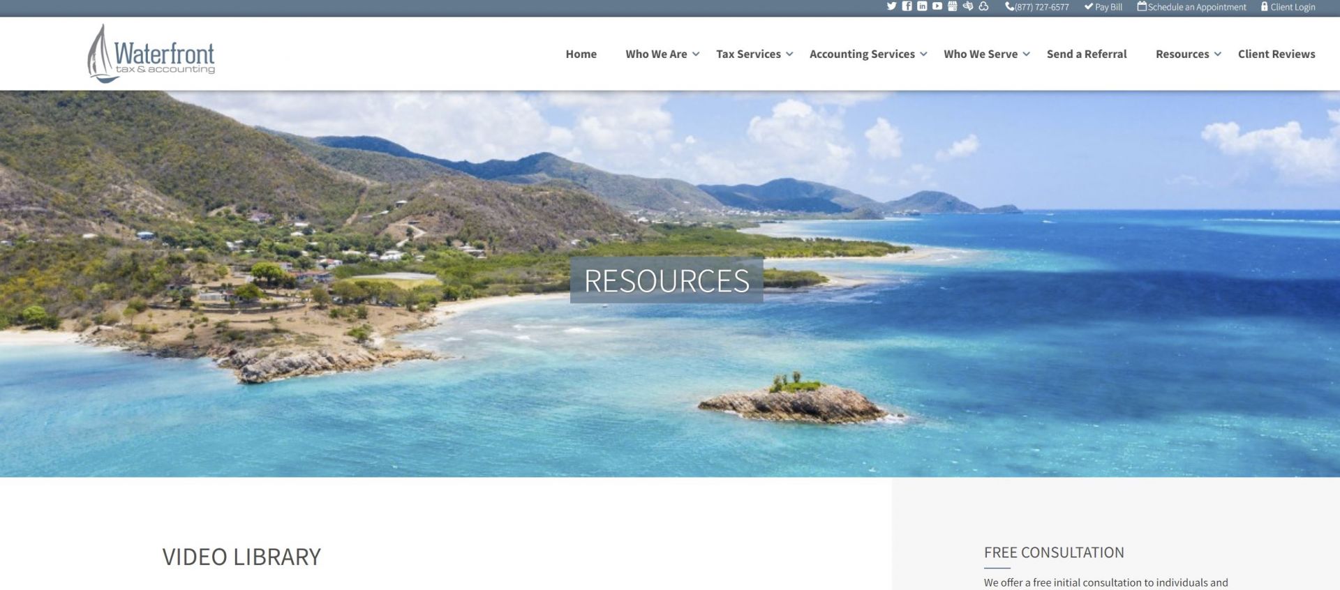The height and width of the screenshot is (590, 1340).
Task: Click the padlock Client Login icon
Action: pyautogui.click(x=1264, y=6)
